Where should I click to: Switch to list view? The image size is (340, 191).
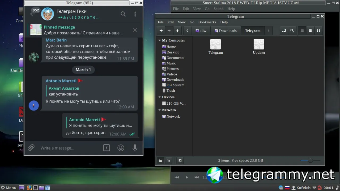[310, 31]
